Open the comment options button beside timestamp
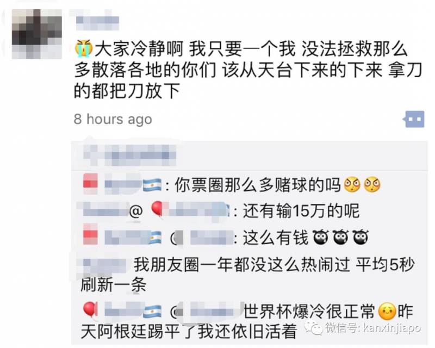435x348 pixels. coord(414,119)
